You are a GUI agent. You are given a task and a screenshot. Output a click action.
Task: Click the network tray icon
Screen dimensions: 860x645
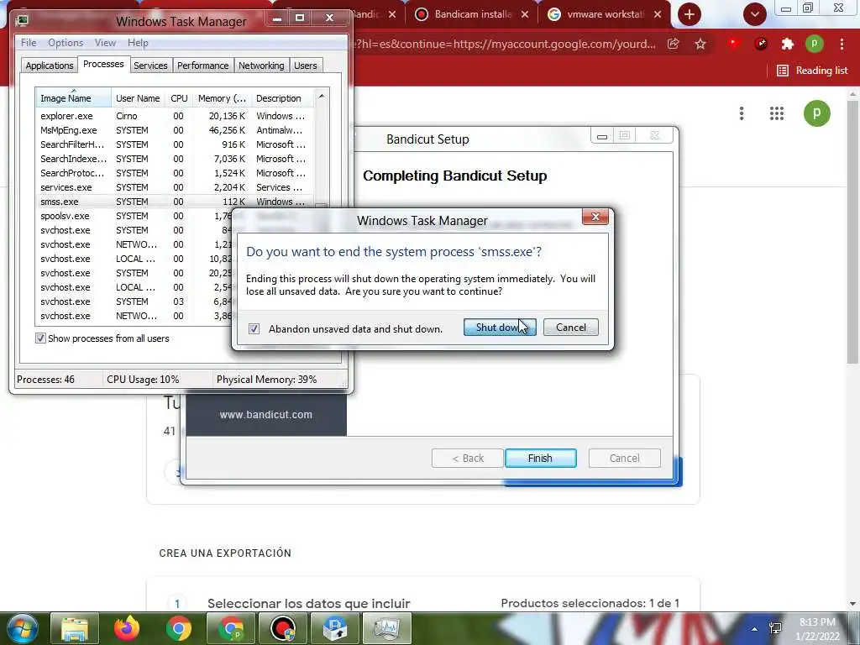coord(775,628)
